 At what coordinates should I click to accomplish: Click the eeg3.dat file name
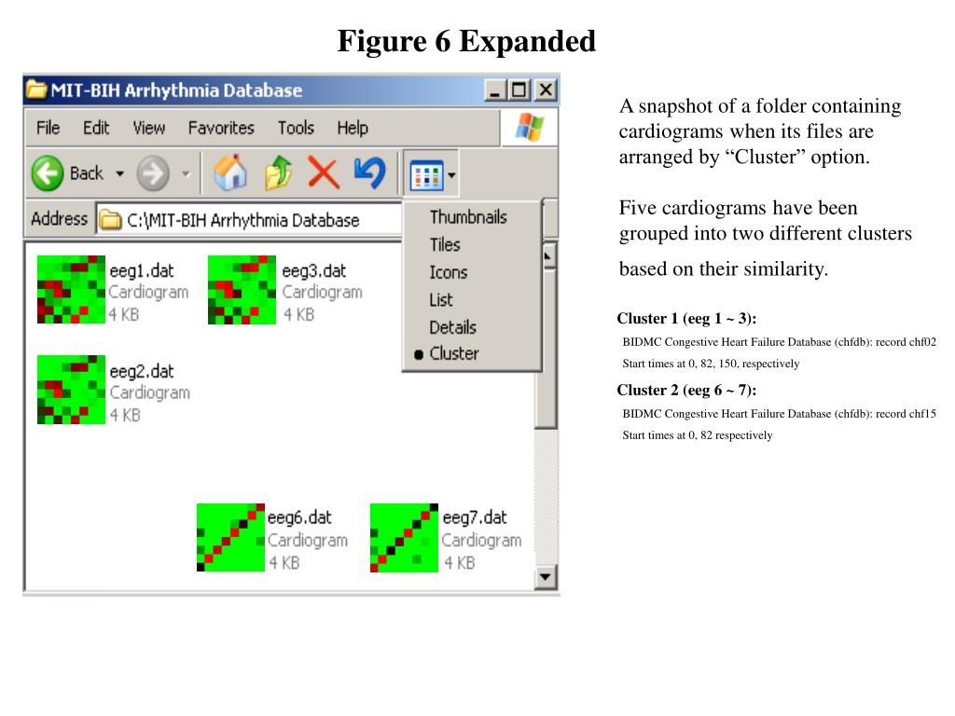pos(313,271)
